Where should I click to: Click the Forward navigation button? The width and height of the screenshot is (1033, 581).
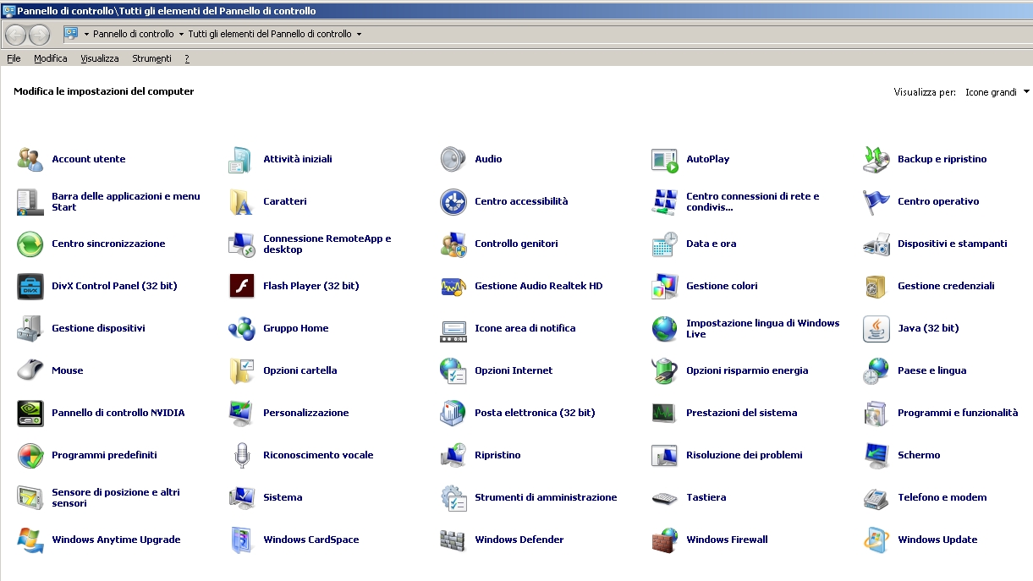coord(39,35)
